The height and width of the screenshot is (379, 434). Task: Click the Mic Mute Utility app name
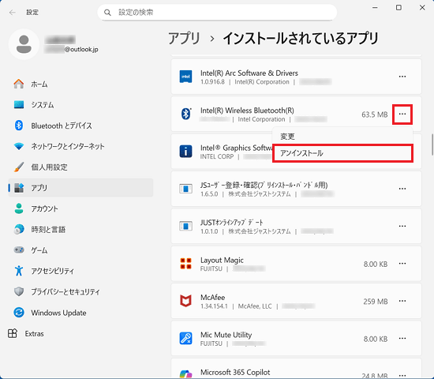click(x=226, y=335)
